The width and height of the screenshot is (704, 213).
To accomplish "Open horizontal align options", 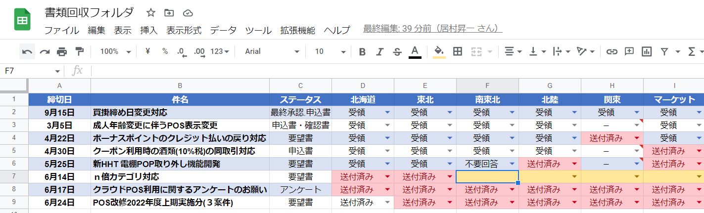I will coord(513,51).
